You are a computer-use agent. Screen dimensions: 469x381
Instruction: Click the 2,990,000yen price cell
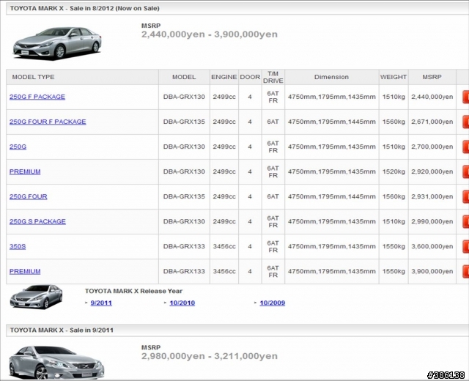click(432, 221)
